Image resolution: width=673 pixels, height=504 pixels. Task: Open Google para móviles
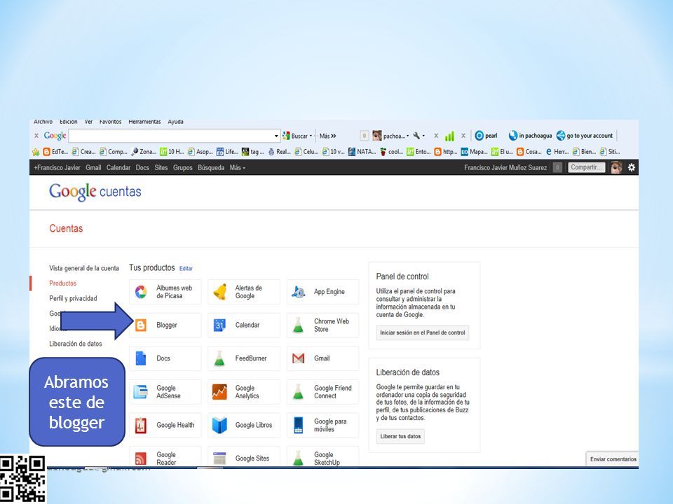[x=322, y=425]
